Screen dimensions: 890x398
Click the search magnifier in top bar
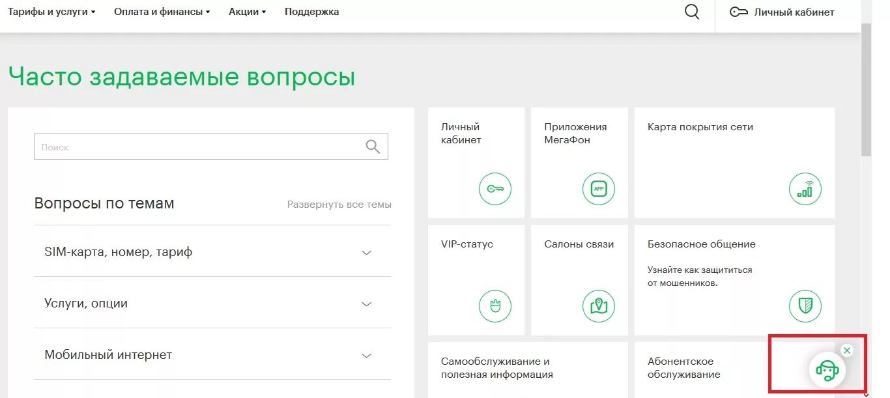click(691, 11)
